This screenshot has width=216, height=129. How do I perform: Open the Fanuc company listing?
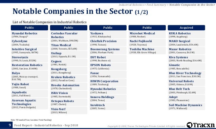point(108,74)
